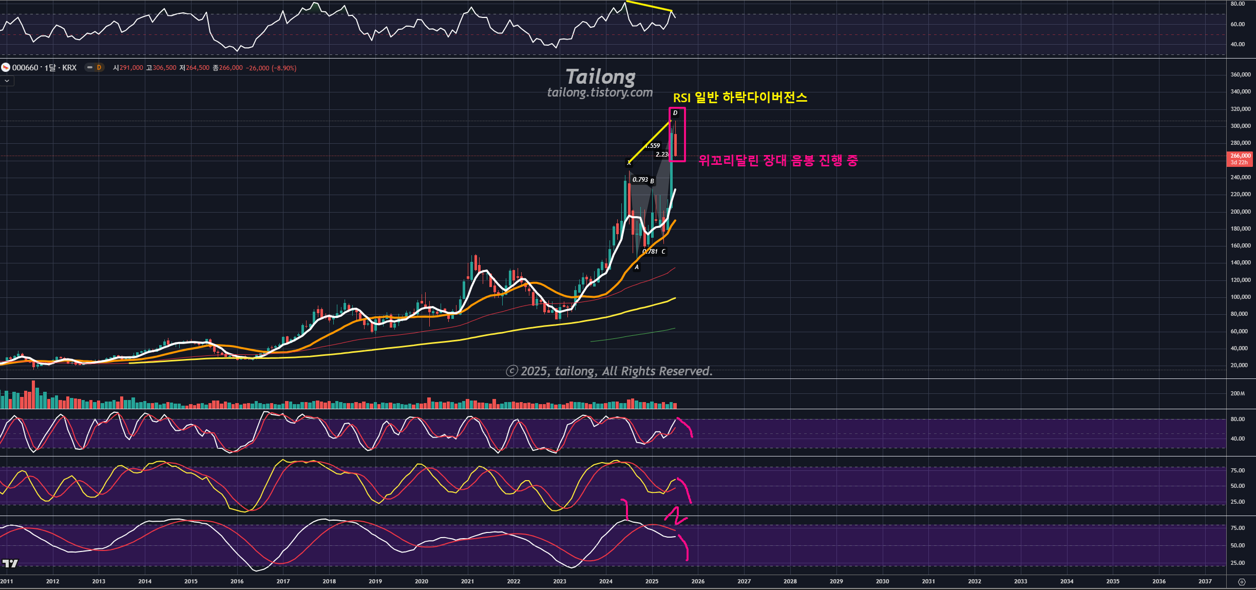
Task: Open chart settings hexagon gear icon
Action: (x=1242, y=582)
